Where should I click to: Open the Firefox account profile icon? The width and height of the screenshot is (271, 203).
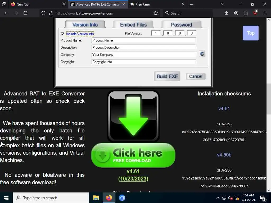pyautogui.click(x=236, y=13)
